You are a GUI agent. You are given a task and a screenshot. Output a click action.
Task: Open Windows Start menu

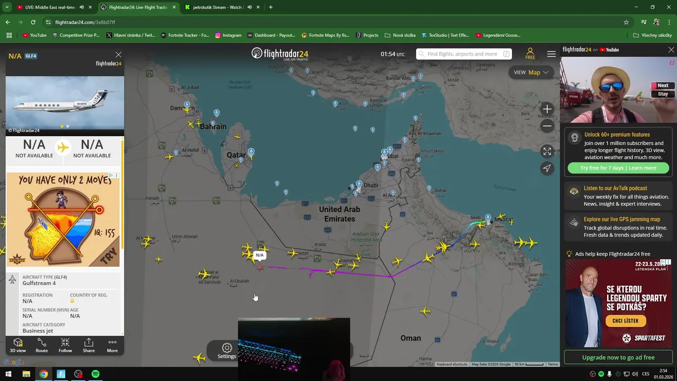point(9,374)
